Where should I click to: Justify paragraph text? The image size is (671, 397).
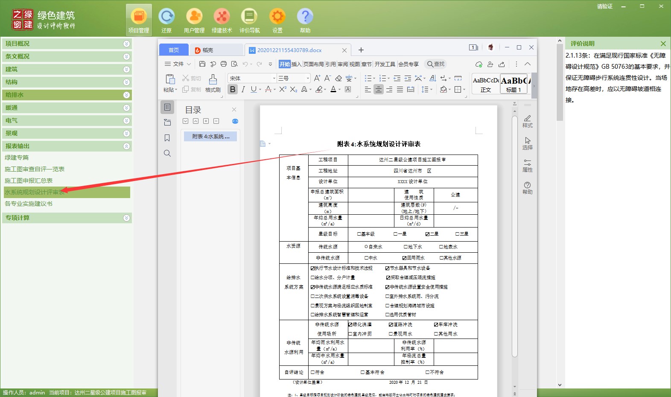(400, 89)
